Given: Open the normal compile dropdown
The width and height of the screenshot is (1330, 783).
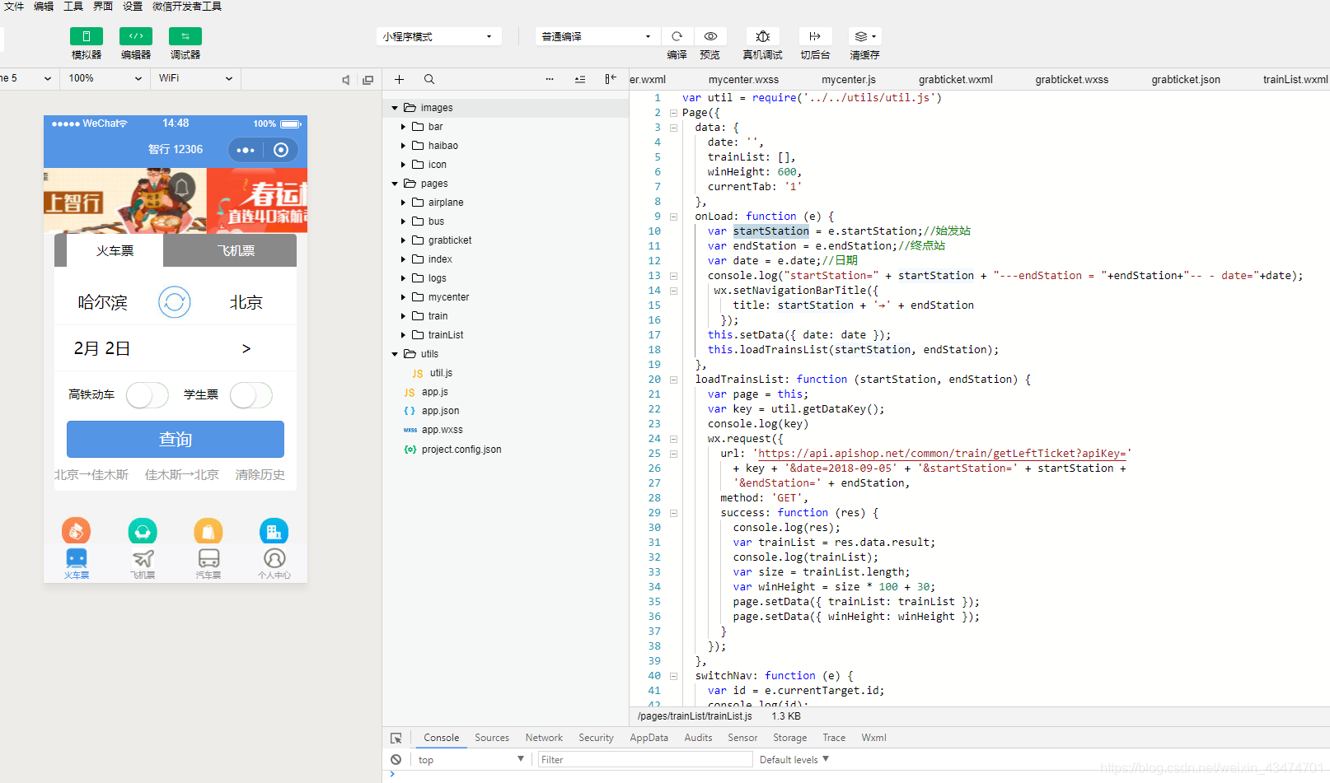Looking at the screenshot, I should pyautogui.click(x=597, y=36).
